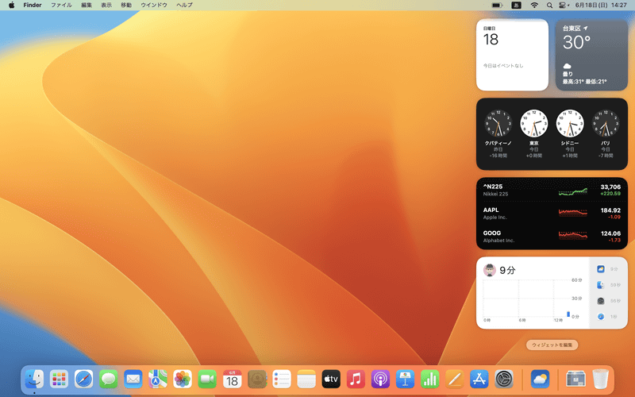Screen dimensions: 635x397
Task: Launch Podcasts from the Dock
Action: tap(381, 380)
